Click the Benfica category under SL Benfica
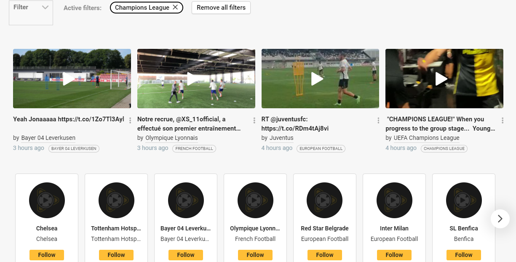The width and height of the screenshot is (516, 262). [x=464, y=239]
